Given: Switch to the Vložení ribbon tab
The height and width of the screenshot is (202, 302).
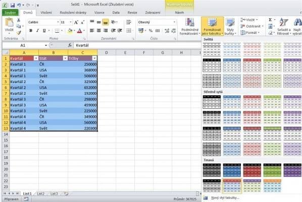Looking at the screenshot, I should point(46,13).
